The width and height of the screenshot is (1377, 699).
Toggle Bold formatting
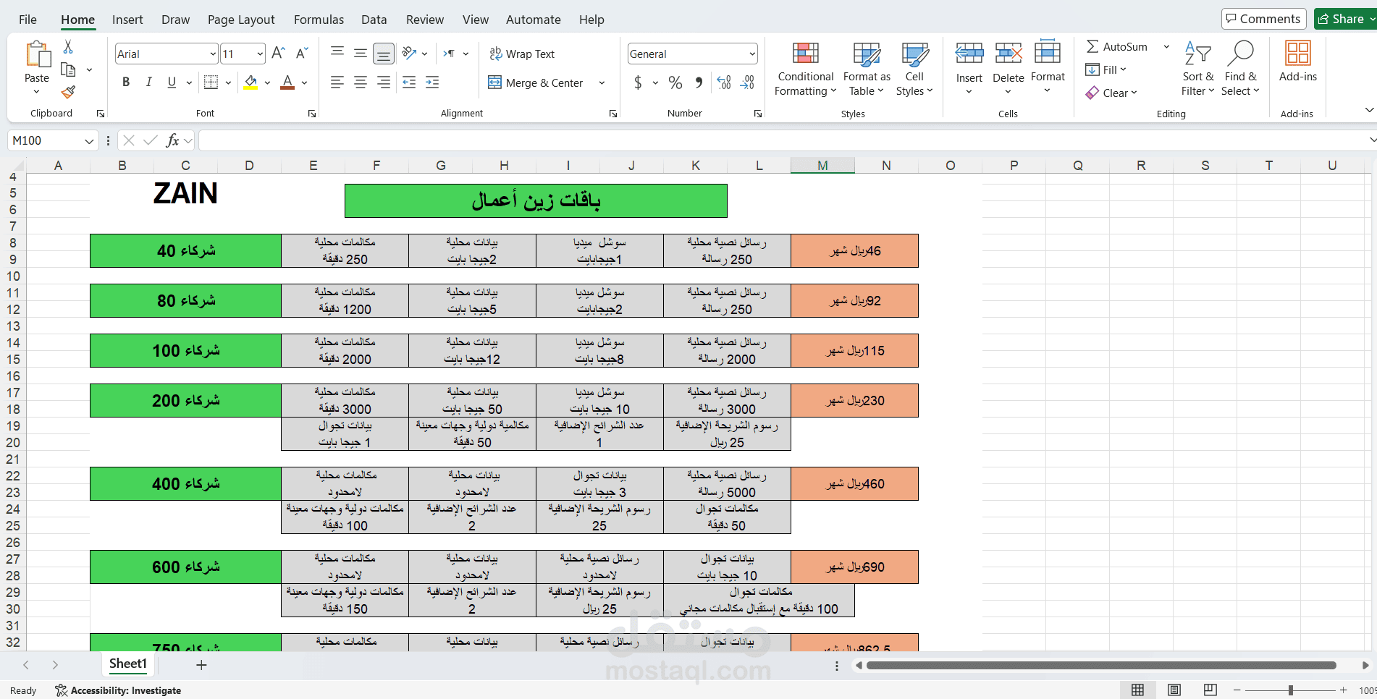(126, 82)
